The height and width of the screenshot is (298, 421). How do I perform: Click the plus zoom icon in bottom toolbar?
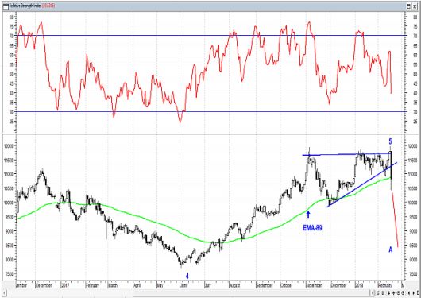(393, 293)
